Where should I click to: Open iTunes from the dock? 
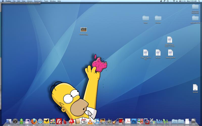click(x=96, y=121)
